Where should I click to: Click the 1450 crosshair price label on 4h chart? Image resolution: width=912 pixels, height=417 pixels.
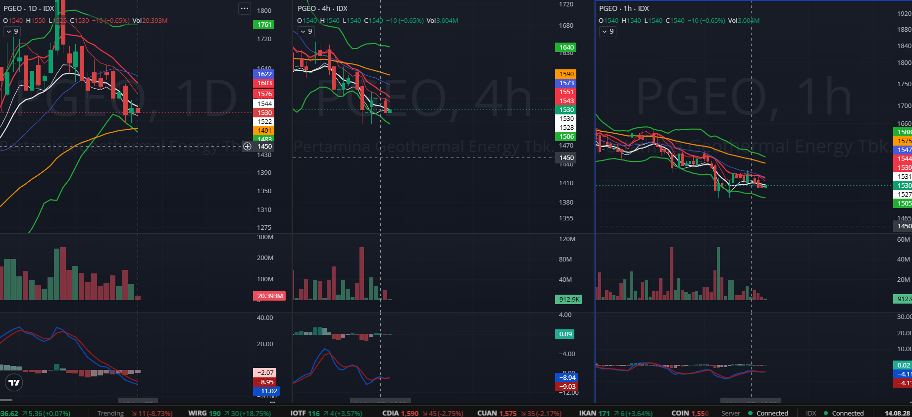pos(566,157)
